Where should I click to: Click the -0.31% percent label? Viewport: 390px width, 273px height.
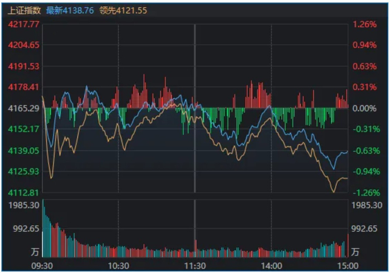pos(367,129)
